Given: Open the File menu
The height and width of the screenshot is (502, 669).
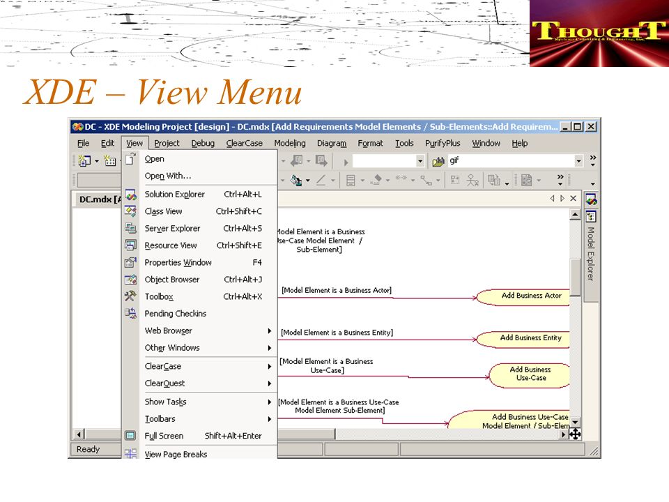Looking at the screenshot, I should click(x=83, y=143).
